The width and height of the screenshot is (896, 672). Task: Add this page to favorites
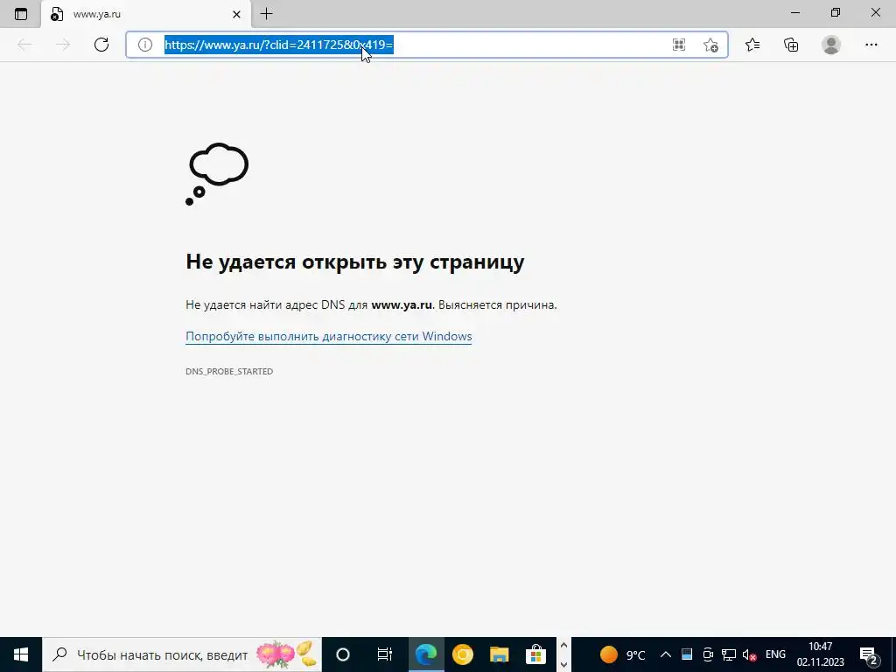(x=710, y=45)
